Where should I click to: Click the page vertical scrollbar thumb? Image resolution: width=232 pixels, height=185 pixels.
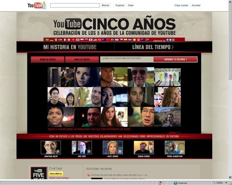[230, 41]
